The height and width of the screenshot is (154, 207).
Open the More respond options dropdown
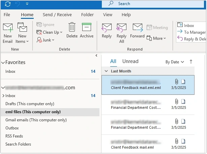pos(156,38)
